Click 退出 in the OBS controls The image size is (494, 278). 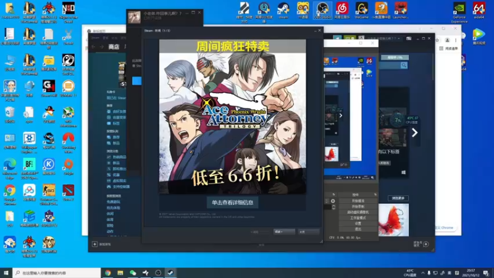pyautogui.click(x=358, y=229)
